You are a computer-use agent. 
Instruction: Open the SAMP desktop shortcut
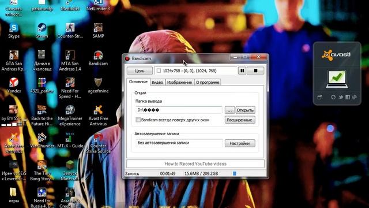pyautogui.click(x=98, y=28)
